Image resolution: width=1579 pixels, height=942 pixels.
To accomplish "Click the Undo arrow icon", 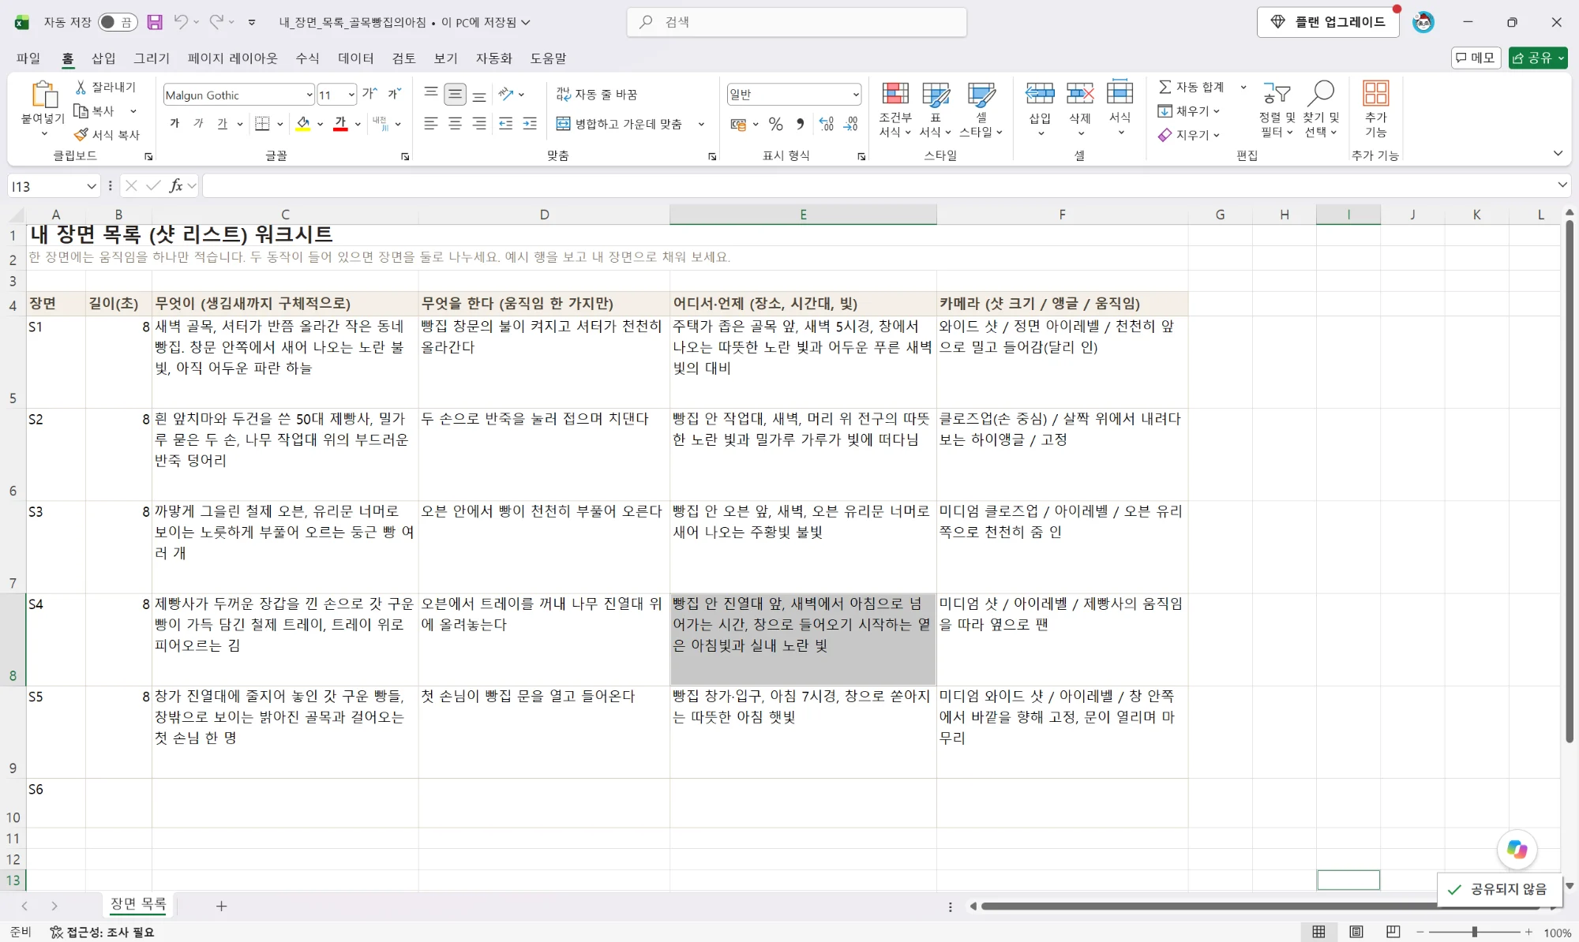I will pos(181,22).
